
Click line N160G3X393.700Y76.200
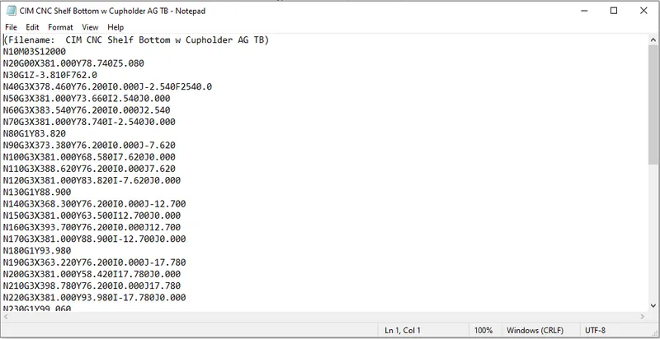click(x=92, y=227)
